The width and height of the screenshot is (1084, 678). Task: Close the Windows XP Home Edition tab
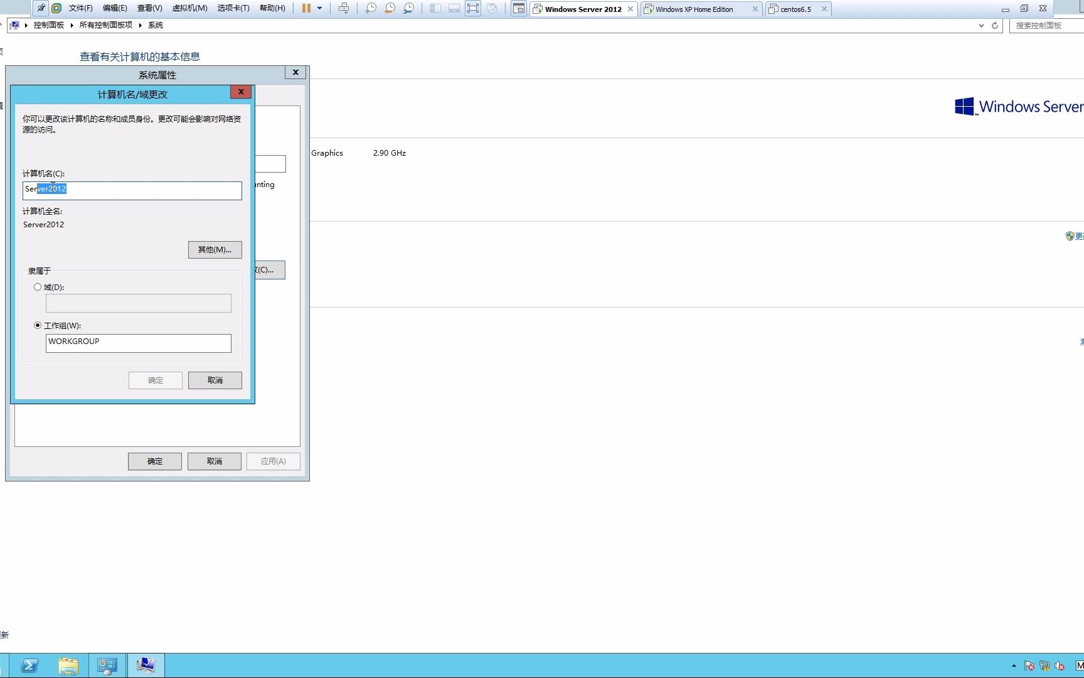click(755, 9)
